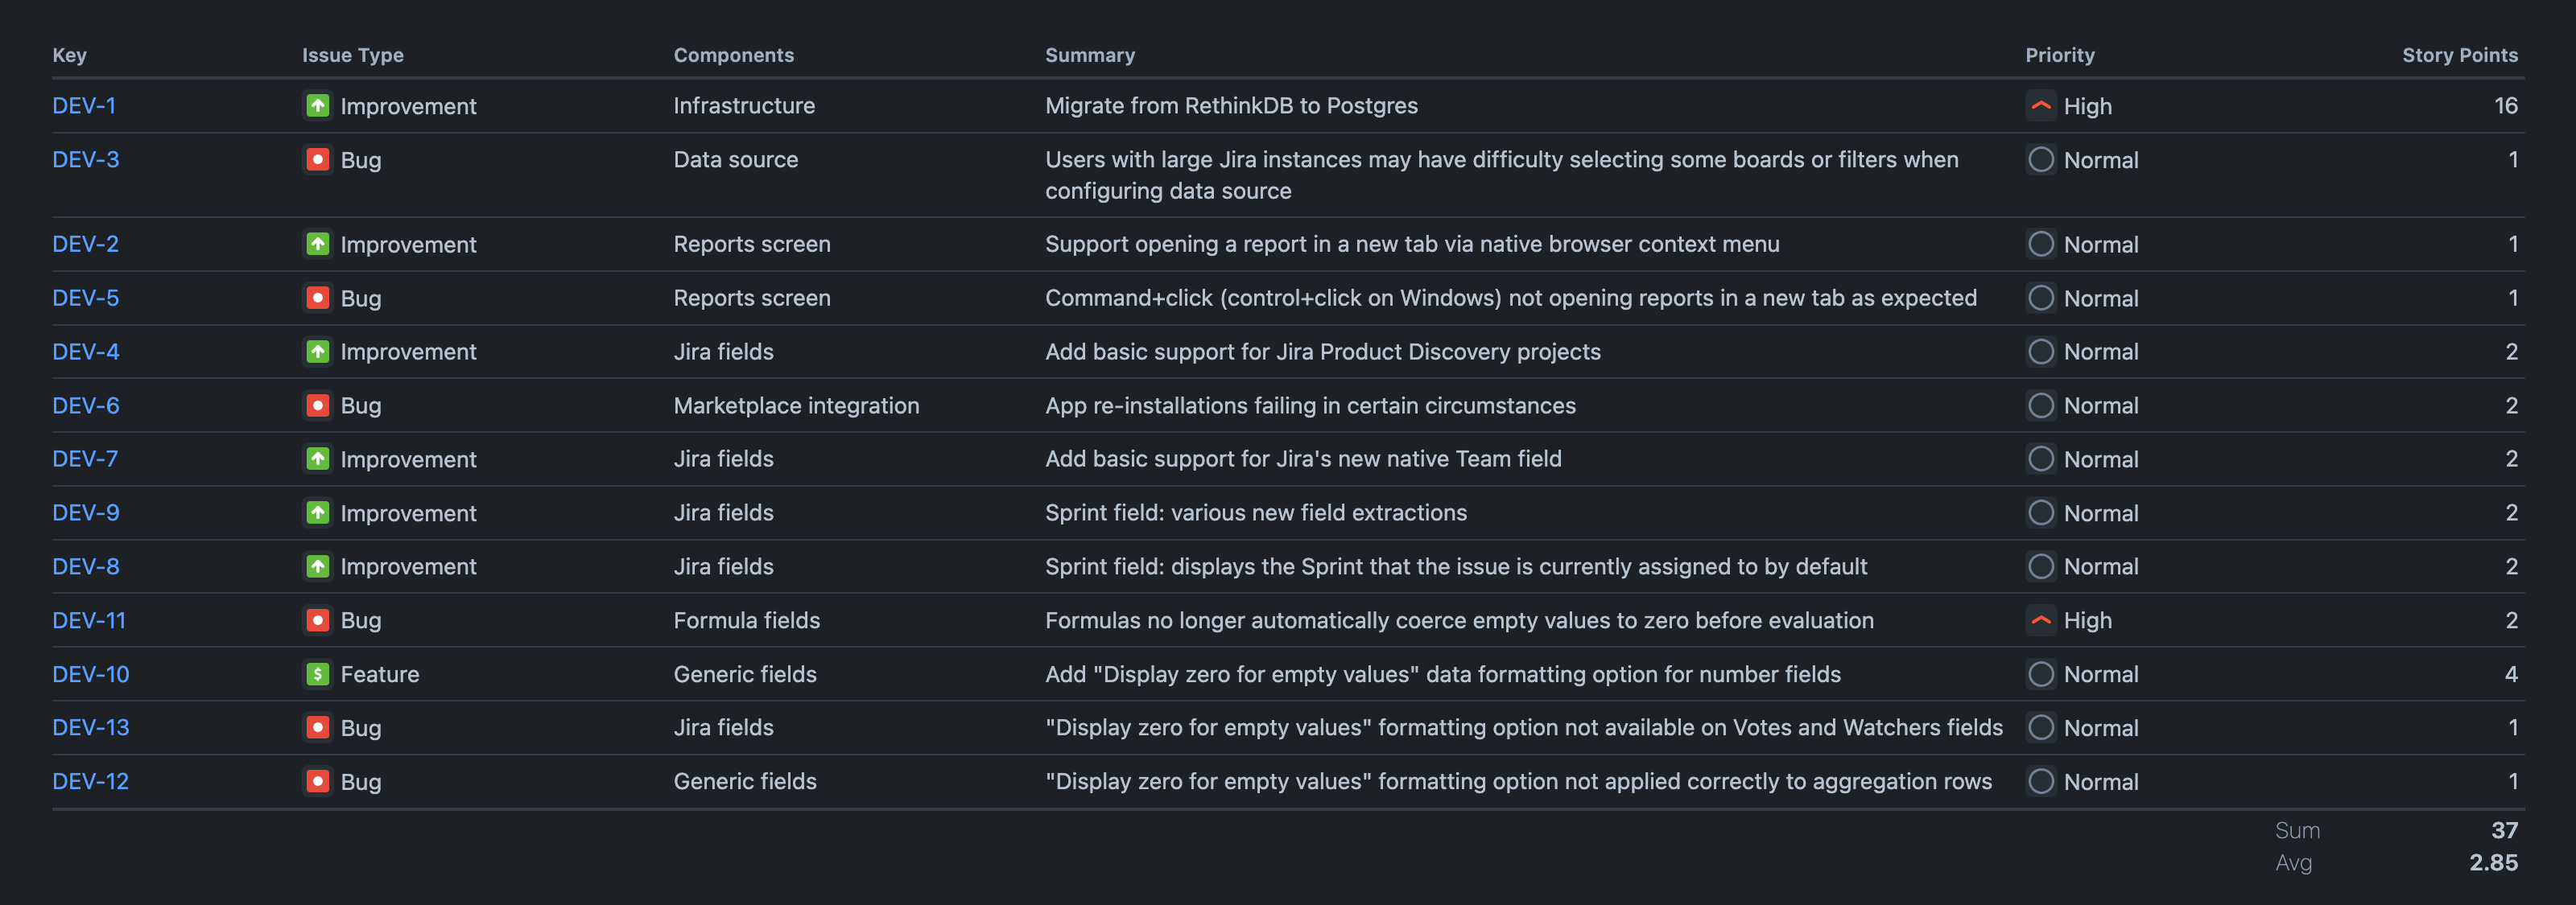Open sorting options on the Priority column
The width and height of the screenshot is (2576, 905).
pyautogui.click(x=2059, y=55)
